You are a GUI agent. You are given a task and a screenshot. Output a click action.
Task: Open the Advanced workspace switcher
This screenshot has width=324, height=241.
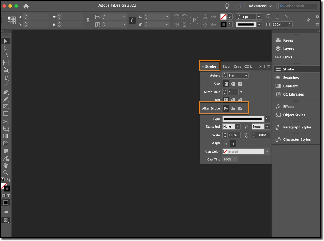click(260, 6)
